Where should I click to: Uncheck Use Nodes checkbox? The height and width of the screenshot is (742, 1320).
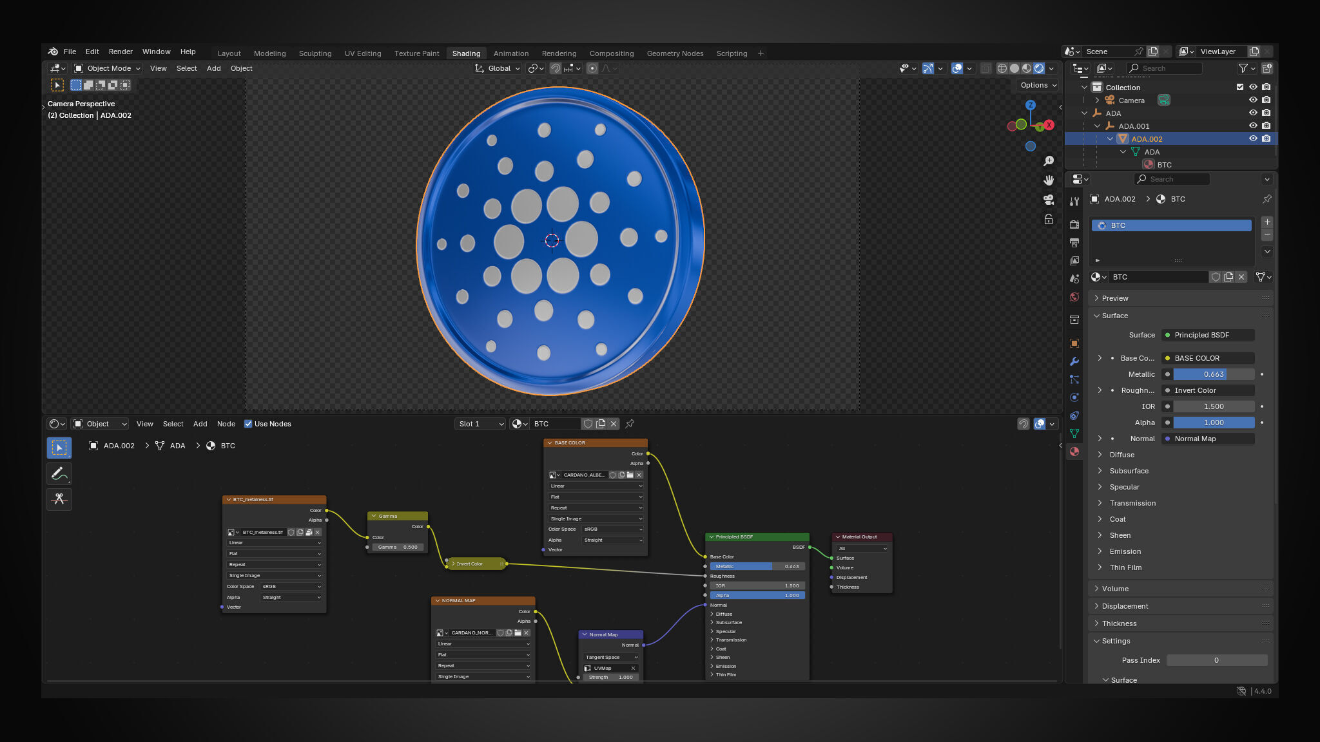(248, 424)
